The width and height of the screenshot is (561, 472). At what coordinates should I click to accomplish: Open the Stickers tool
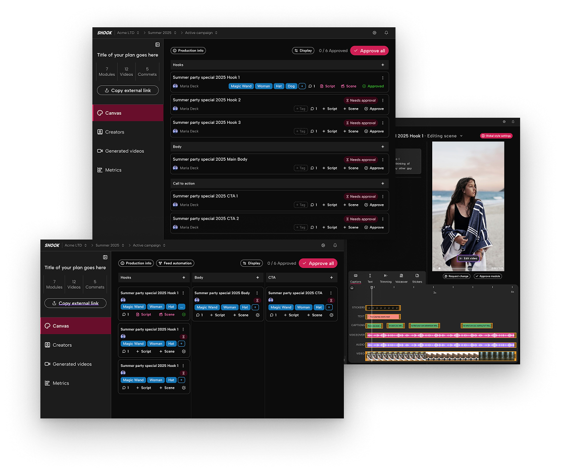[417, 278]
